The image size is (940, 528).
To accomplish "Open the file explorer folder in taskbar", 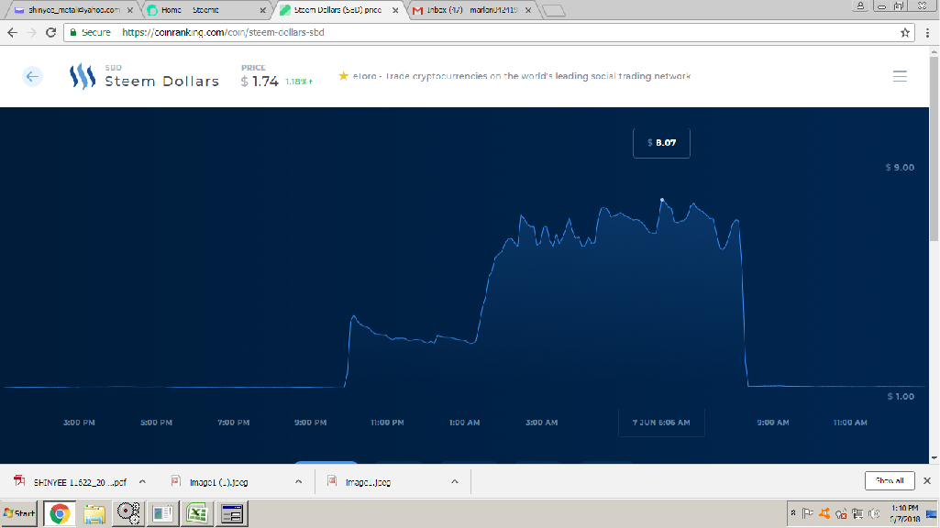I will tap(94, 513).
